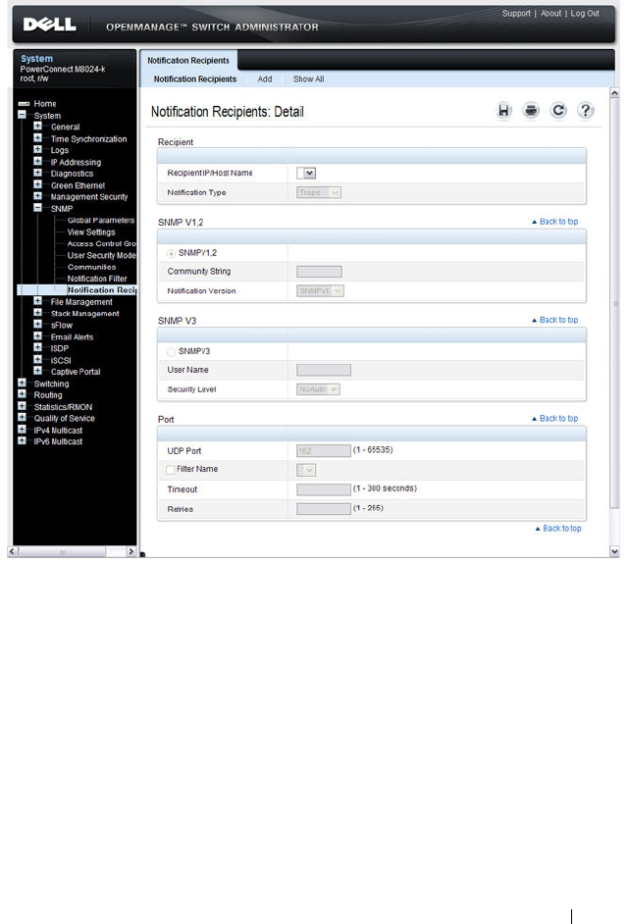Screen dimensions: 629x924
Task: Select the SNMPV1,2 radio button
Action: pyautogui.click(x=171, y=253)
